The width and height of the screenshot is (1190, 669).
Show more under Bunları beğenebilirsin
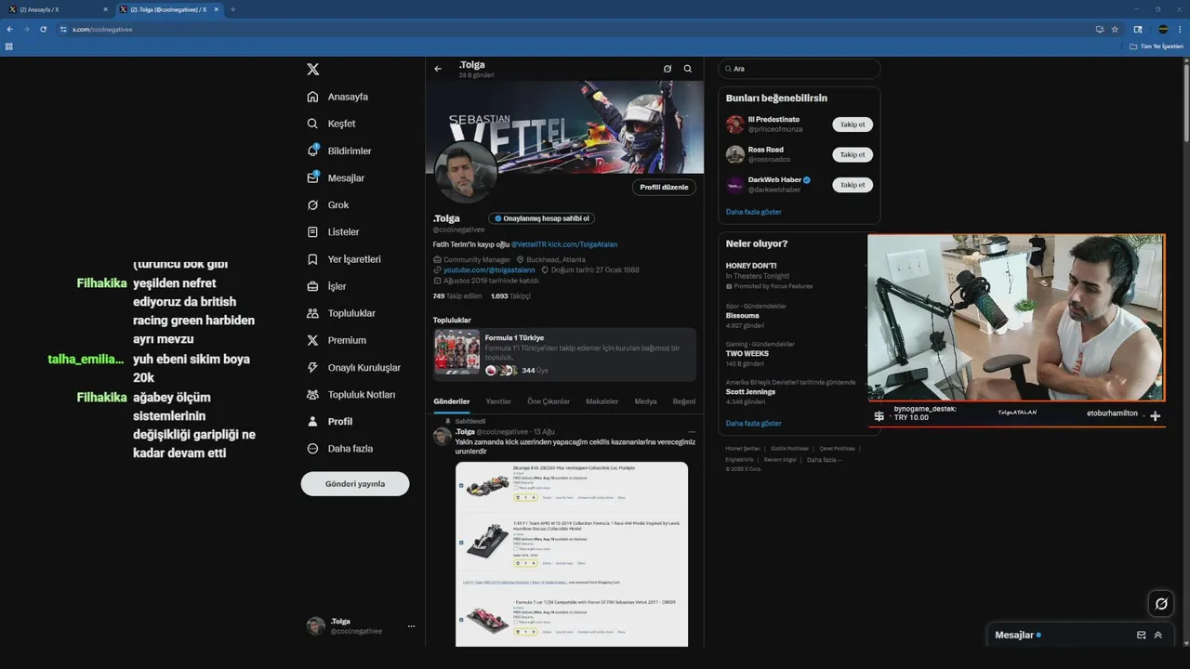754,212
